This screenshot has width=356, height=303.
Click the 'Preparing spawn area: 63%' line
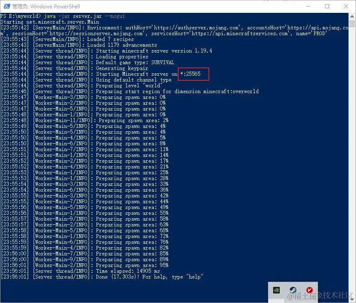(x=85, y=225)
